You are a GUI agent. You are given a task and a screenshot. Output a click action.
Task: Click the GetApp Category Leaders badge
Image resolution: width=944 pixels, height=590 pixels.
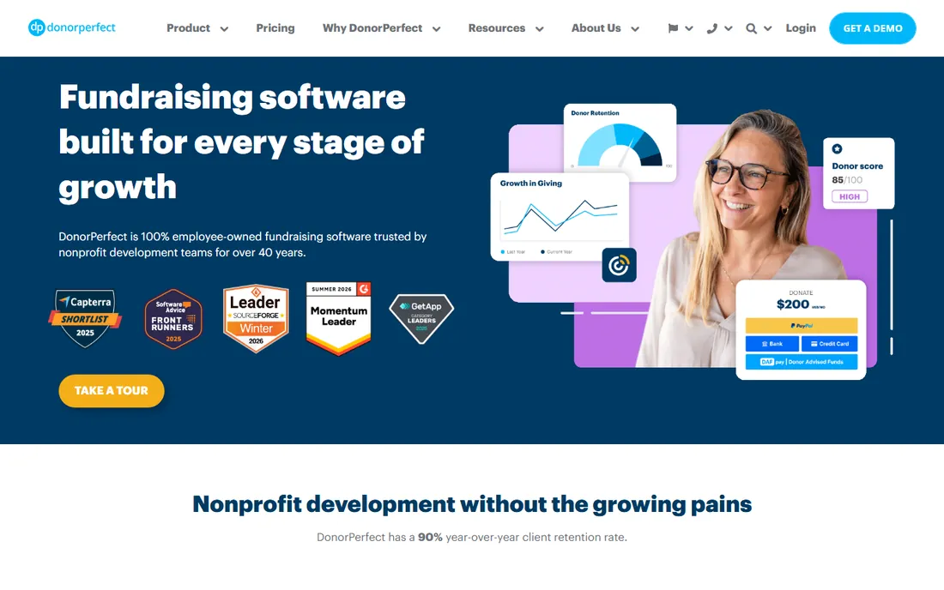click(421, 319)
